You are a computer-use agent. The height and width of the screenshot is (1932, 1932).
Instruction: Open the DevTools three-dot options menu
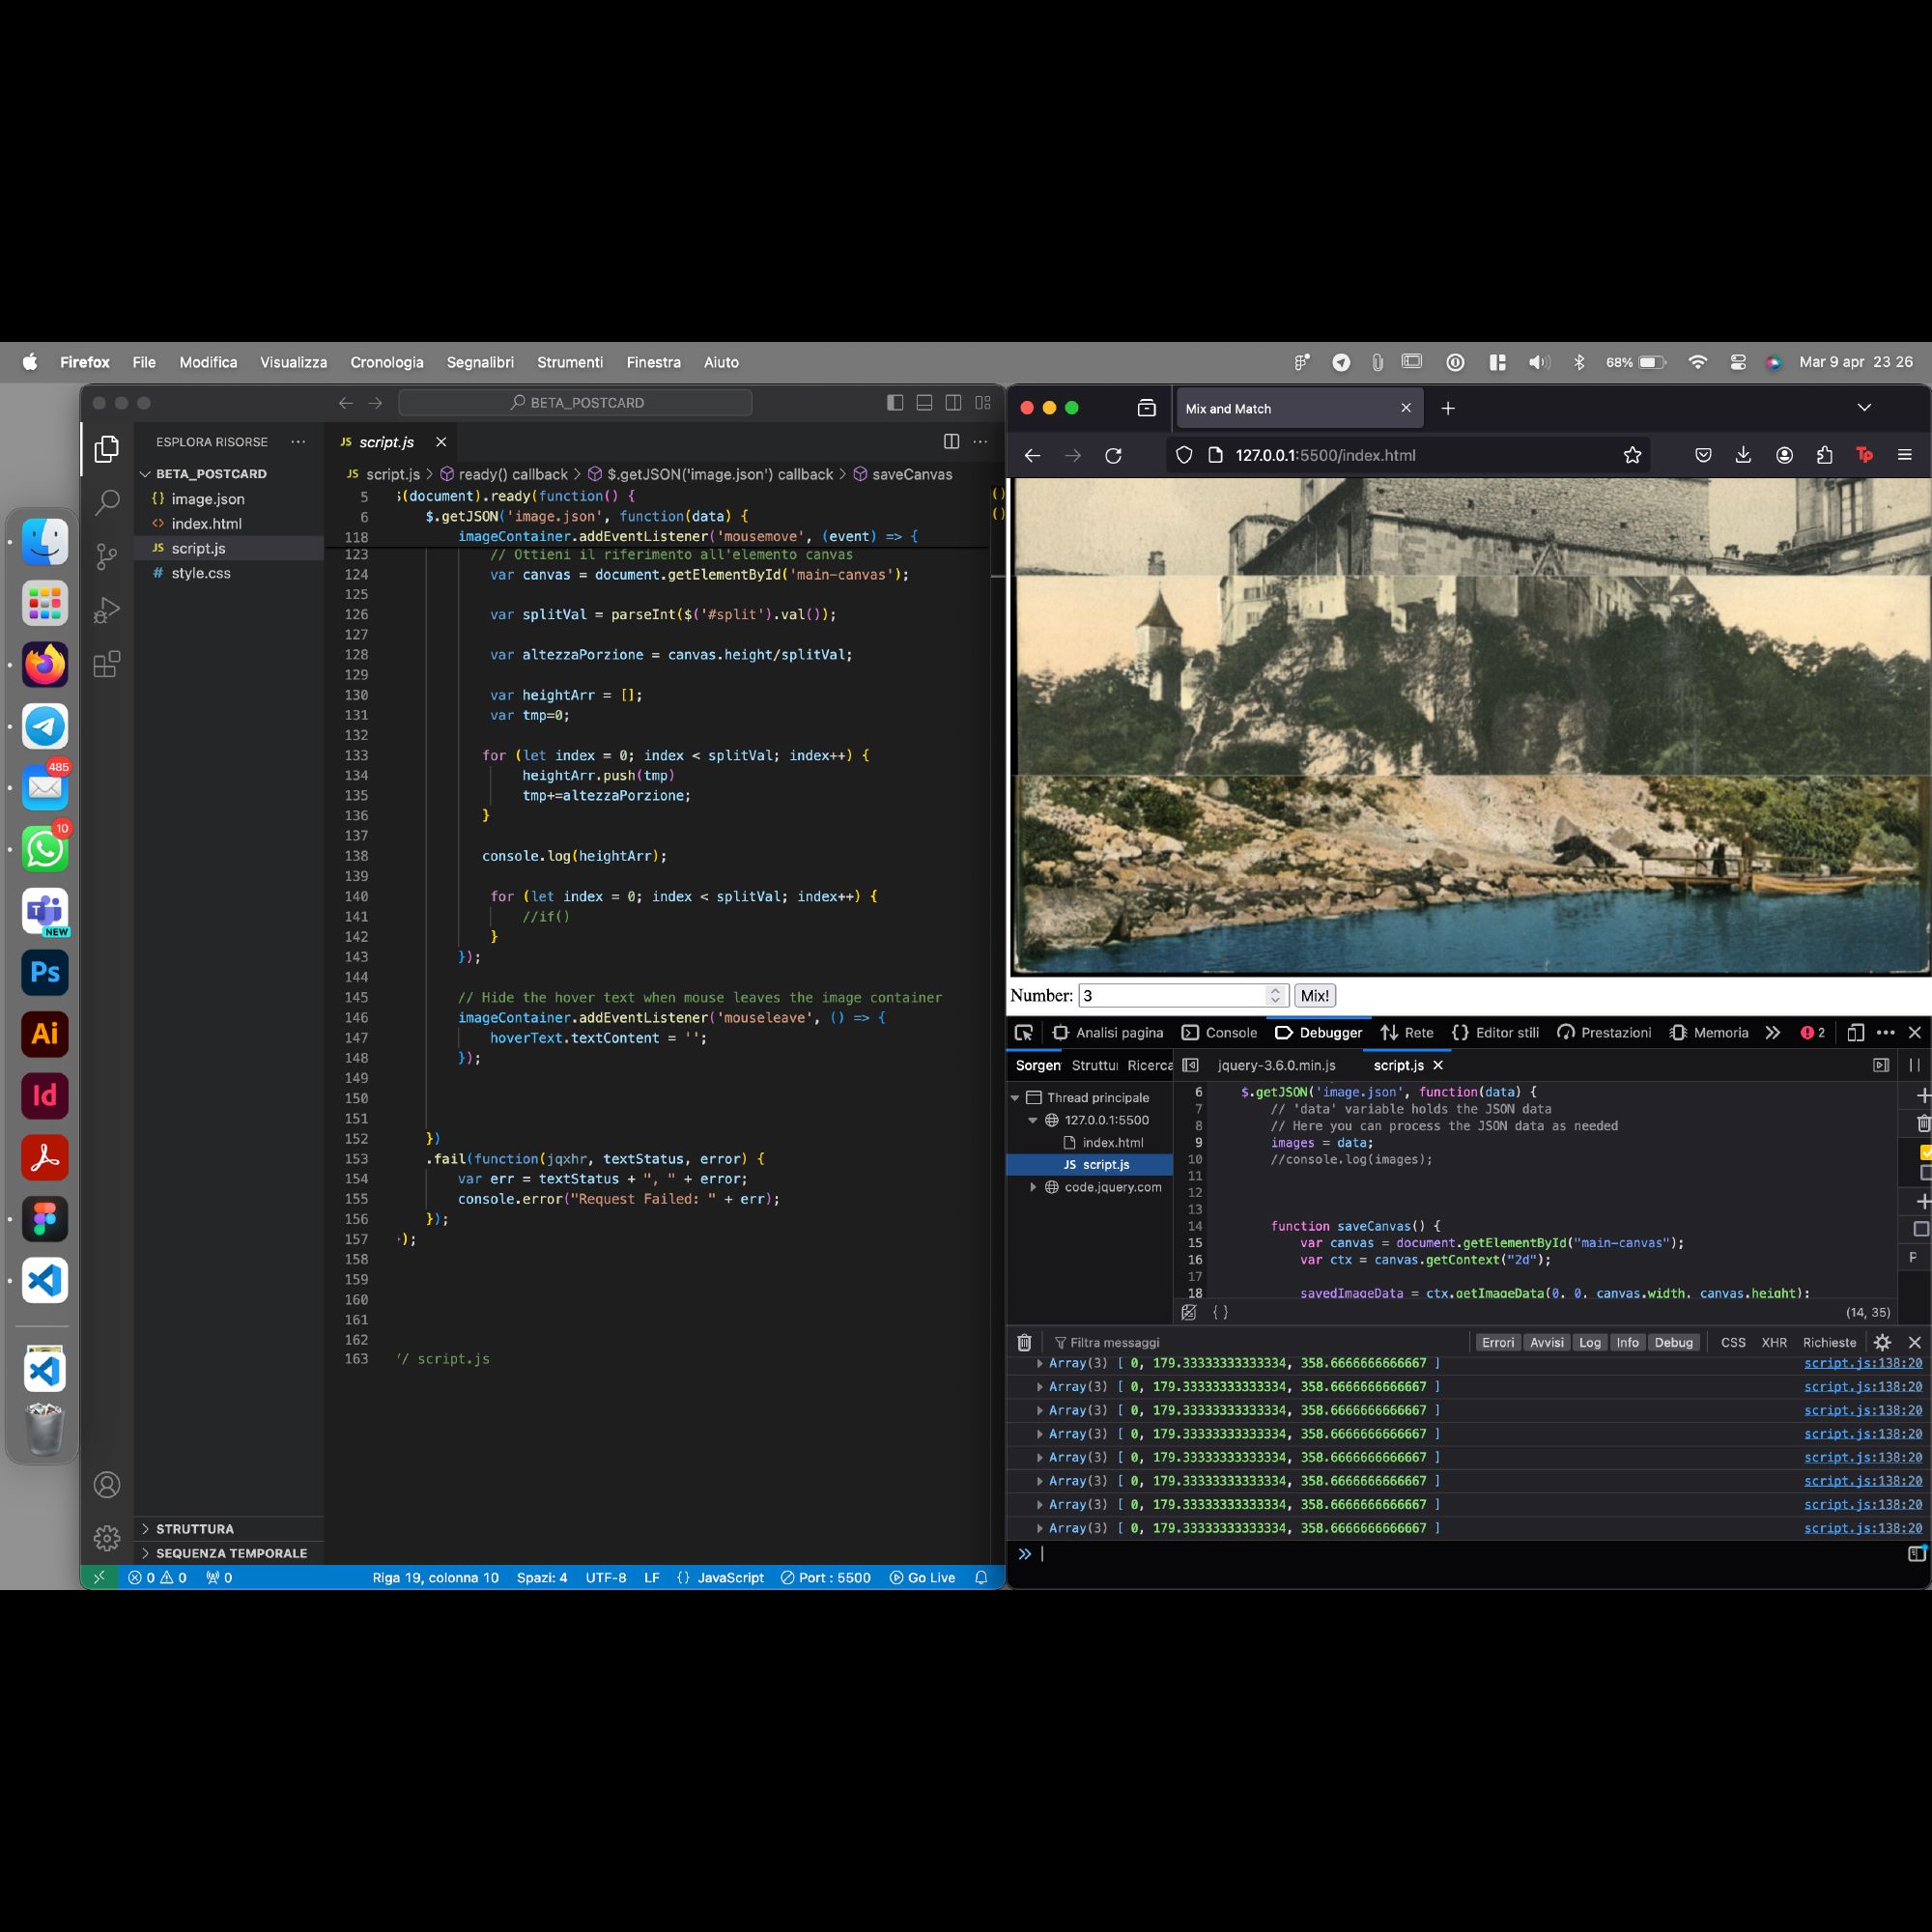[1886, 1033]
